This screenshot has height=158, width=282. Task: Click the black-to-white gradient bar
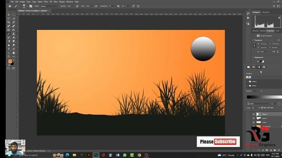coord(264,97)
